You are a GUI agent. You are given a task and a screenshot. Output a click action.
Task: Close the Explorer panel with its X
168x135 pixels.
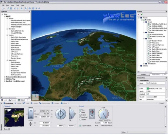[x=30, y=12]
